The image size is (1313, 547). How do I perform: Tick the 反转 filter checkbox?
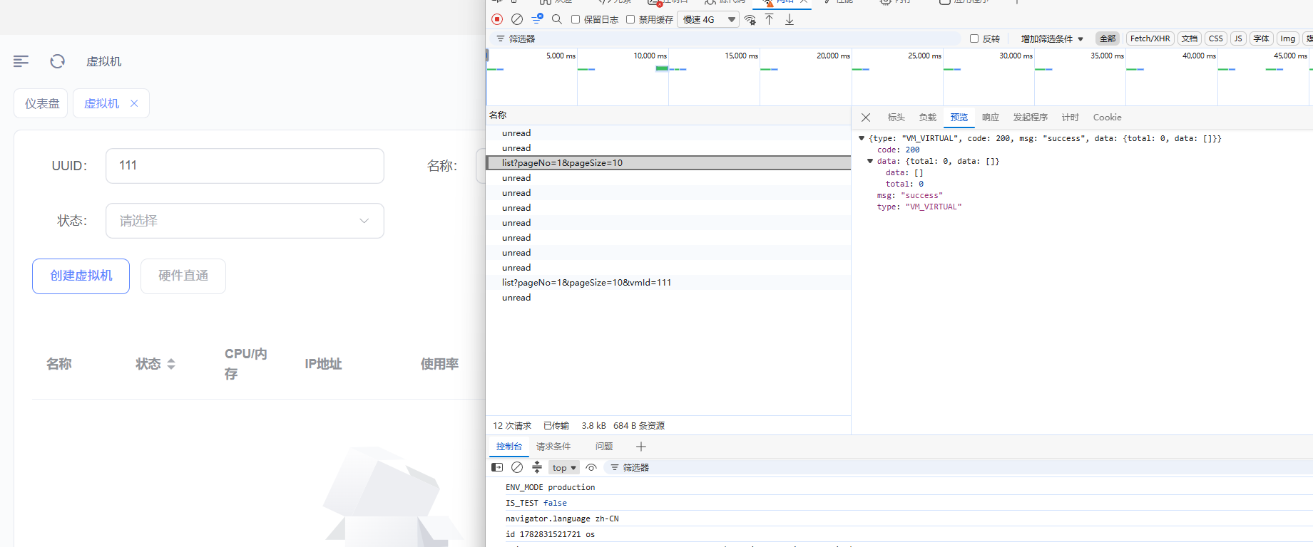[x=974, y=38]
